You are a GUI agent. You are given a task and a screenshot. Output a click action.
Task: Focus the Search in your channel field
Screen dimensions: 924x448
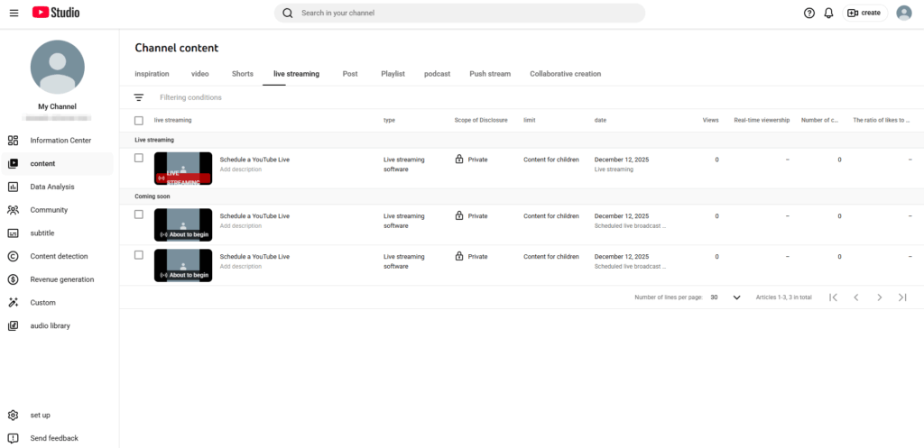click(460, 13)
